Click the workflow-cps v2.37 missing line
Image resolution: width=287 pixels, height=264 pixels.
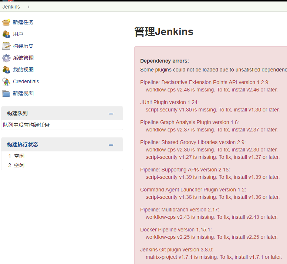point(212,130)
